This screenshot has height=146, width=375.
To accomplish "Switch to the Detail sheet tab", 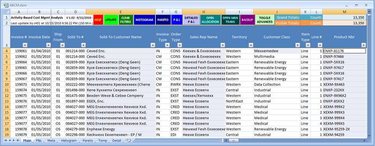I will [x=116, y=140].
